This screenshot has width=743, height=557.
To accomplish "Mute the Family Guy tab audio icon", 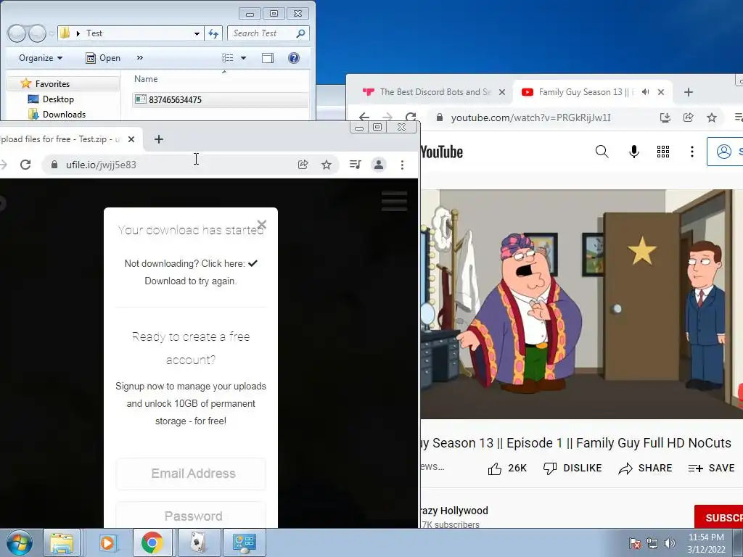I will click(x=645, y=92).
